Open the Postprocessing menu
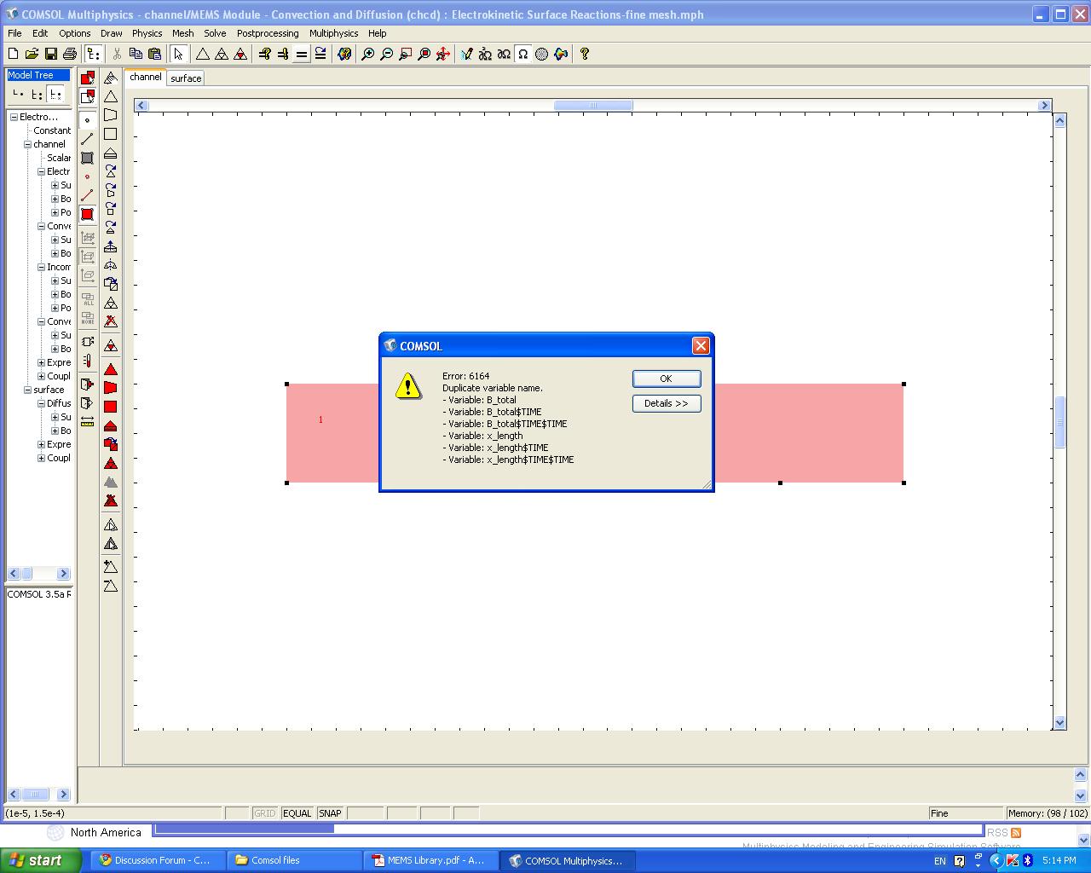Image resolution: width=1091 pixels, height=873 pixels. pyautogui.click(x=268, y=33)
